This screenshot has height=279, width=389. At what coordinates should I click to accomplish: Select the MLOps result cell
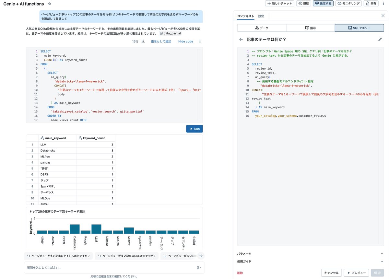pyautogui.click(x=57, y=198)
